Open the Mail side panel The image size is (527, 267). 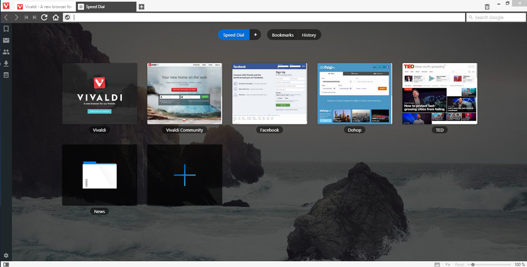point(6,40)
